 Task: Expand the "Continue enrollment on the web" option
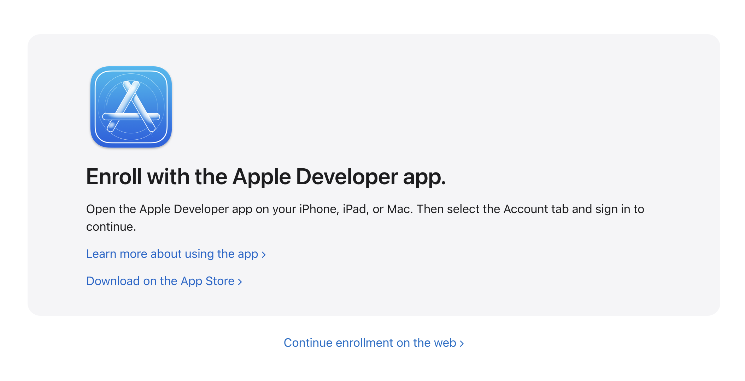[x=370, y=343]
